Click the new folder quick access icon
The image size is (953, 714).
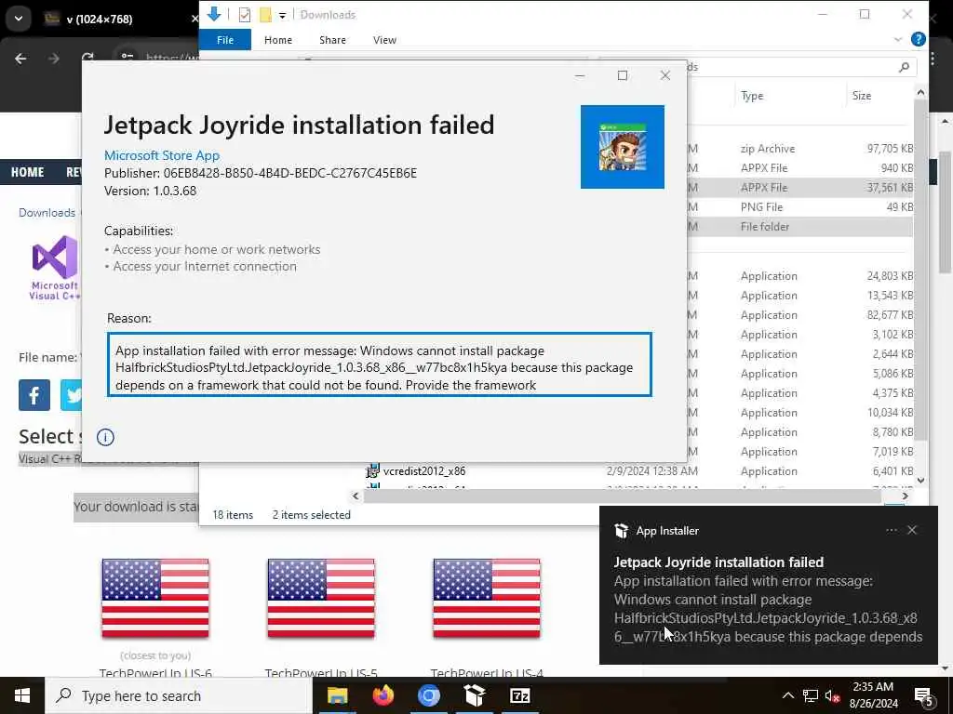coord(265,15)
